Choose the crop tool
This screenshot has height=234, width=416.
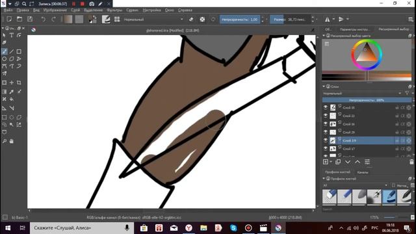point(19,83)
